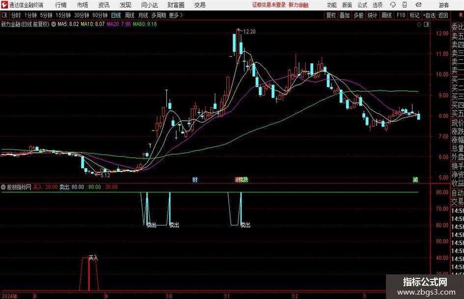464x299 pixels.
Task: Click the 买入: 20.00 indicator value
Action: [x=45, y=187]
